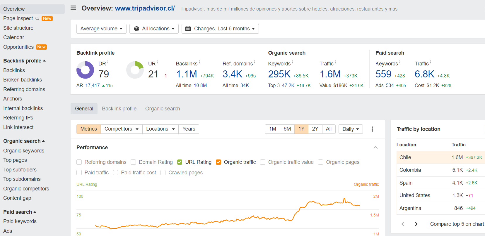This screenshot has width=485, height=236.
Task: Go to previous page of locations
Action: click(403, 224)
